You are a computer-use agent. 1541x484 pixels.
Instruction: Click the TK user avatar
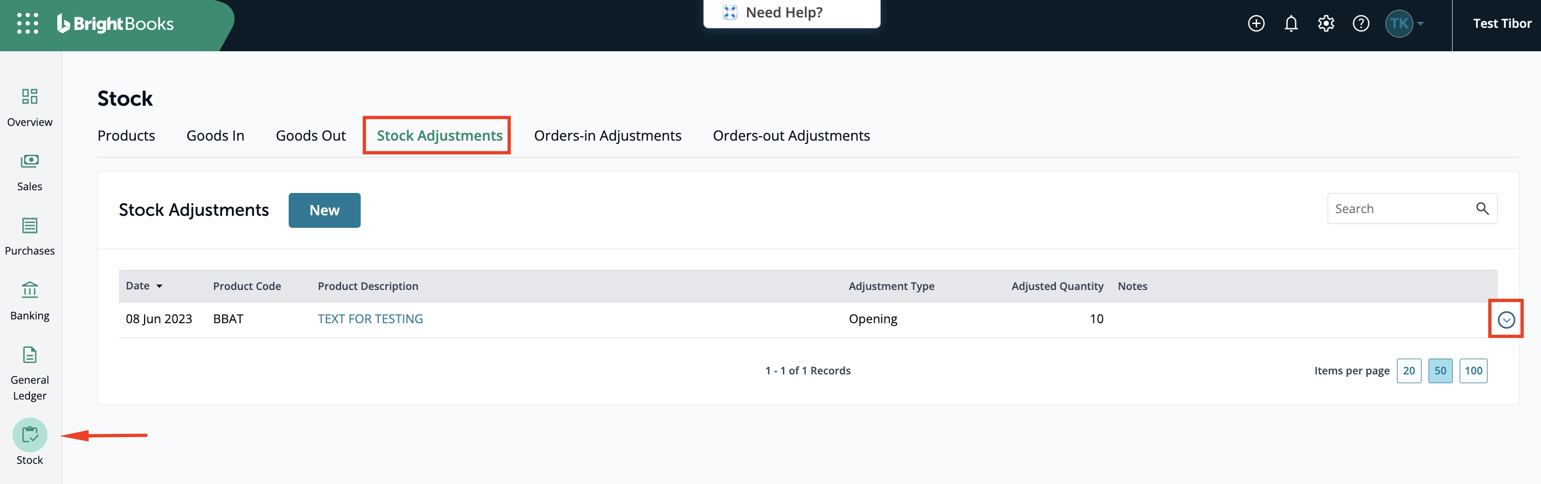pos(1399,23)
